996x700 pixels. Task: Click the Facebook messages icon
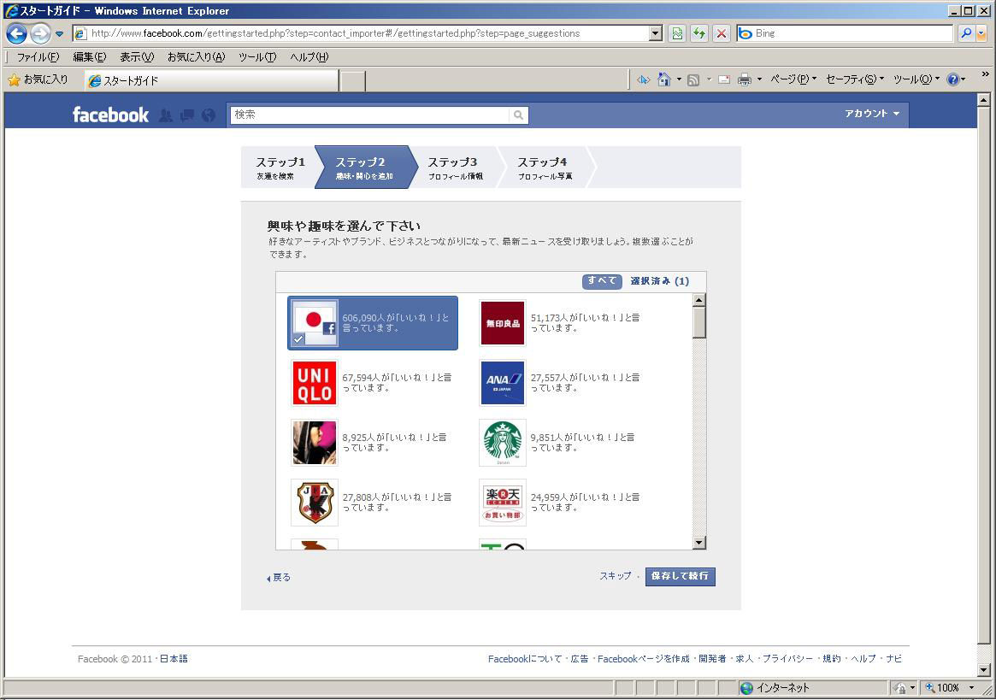187,115
